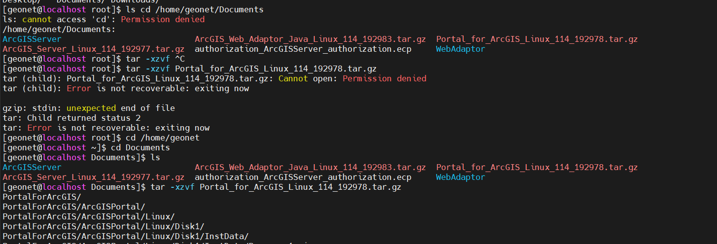Select the 'PortalForArcGIS/' output line
Image resolution: width=717 pixels, height=244 pixels.
pyautogui.click(x=42, y=197)
